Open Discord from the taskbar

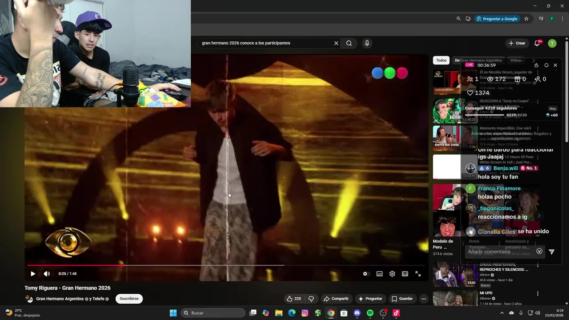pos(357,313)
